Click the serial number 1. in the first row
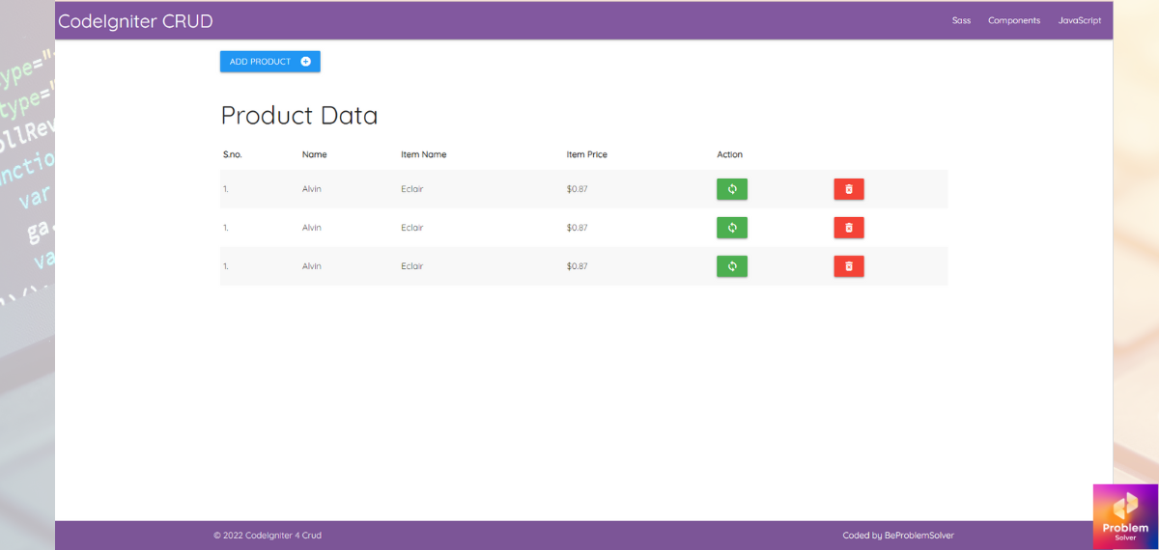 (x=226, y=189)
